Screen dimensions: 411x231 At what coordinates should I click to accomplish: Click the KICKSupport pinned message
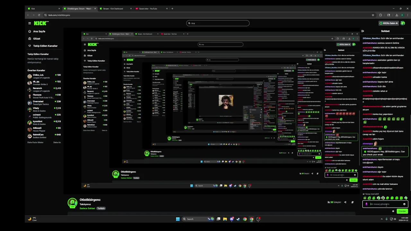click(385, 151)
